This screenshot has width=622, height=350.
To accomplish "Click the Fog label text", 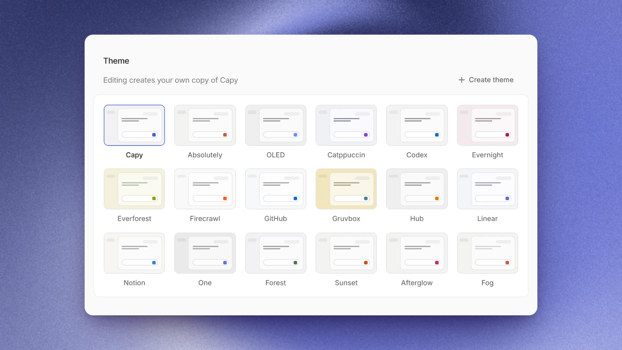I will click(x=488, y=283).
